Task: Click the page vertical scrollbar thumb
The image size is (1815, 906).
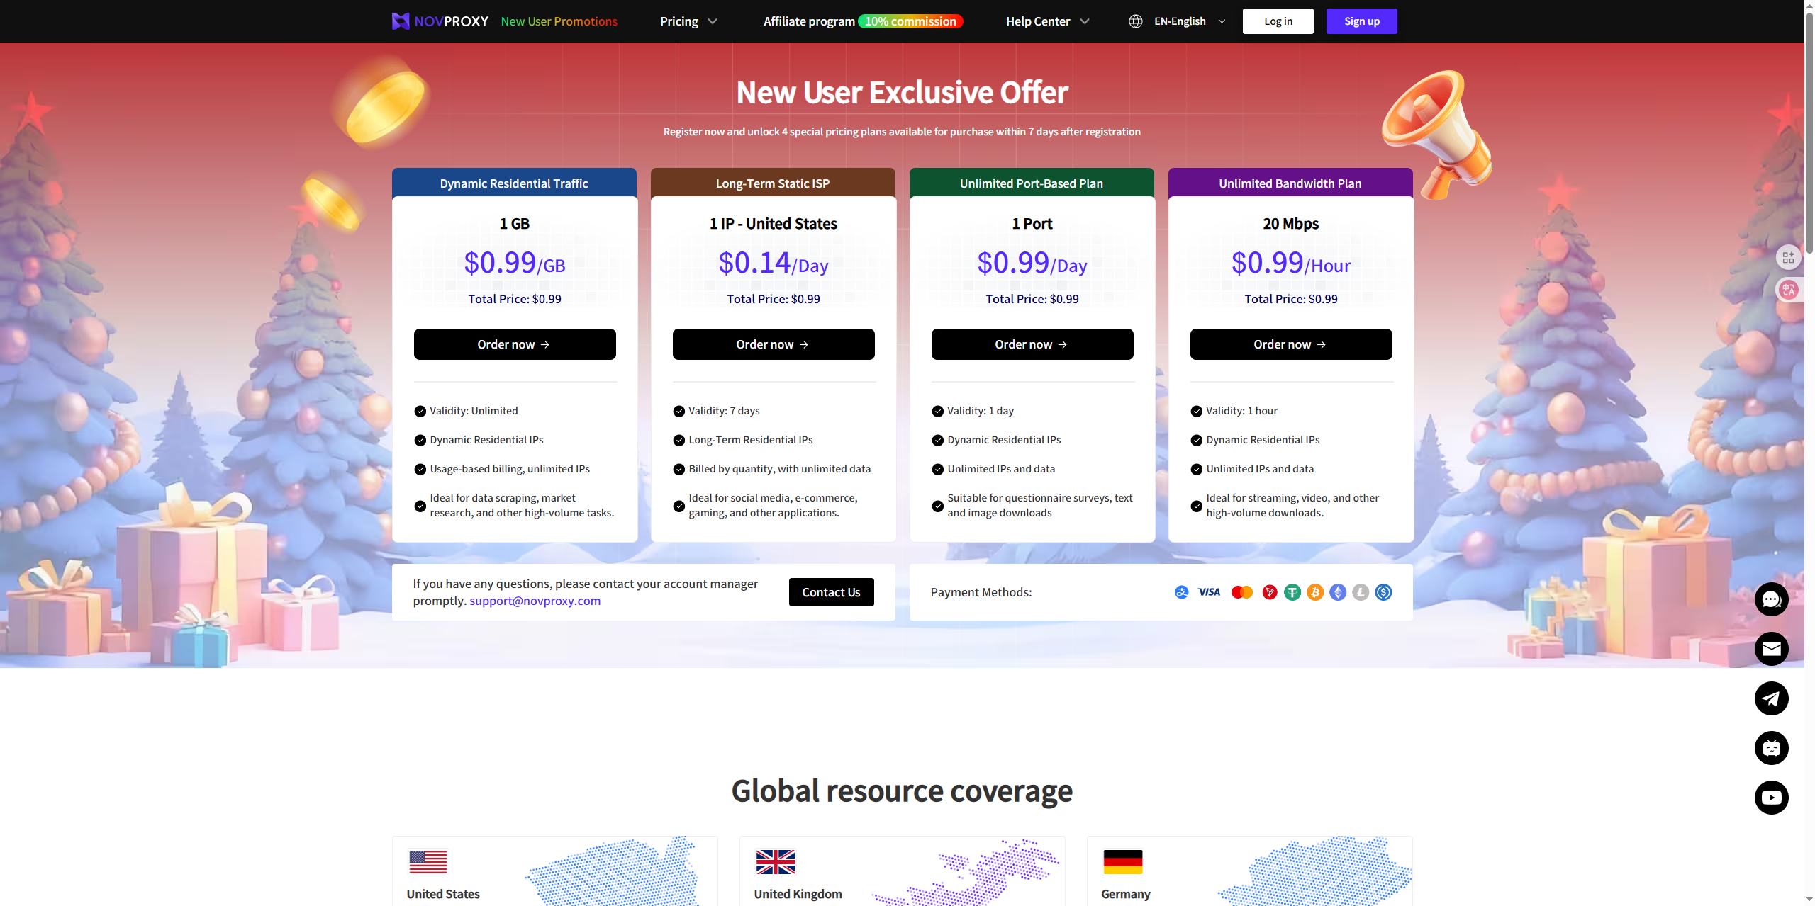Action: click(x=1809, y=135)
